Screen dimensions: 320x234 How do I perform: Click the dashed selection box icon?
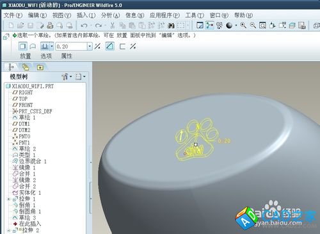click(180, 26)
